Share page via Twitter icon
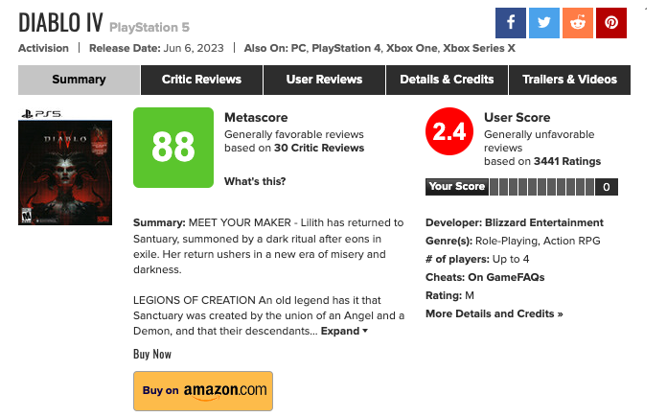Viewport: 667px width, 417px height. [x=544, y=23]
